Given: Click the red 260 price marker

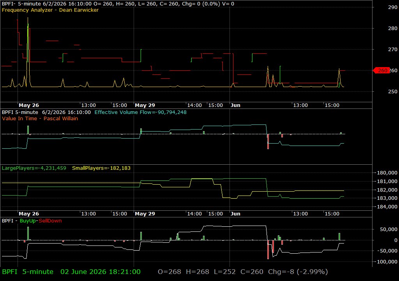Looking at the screenshot, I should [x=381, y=70].
